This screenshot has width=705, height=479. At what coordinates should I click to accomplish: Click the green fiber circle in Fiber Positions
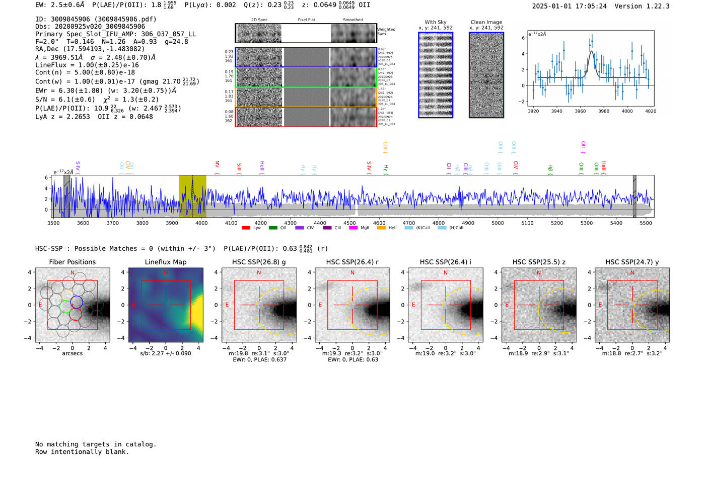click(x=65, y=306)
